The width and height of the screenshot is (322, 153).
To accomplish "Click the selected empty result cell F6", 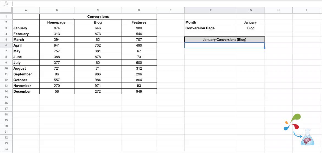I will [x=225, y=45].
